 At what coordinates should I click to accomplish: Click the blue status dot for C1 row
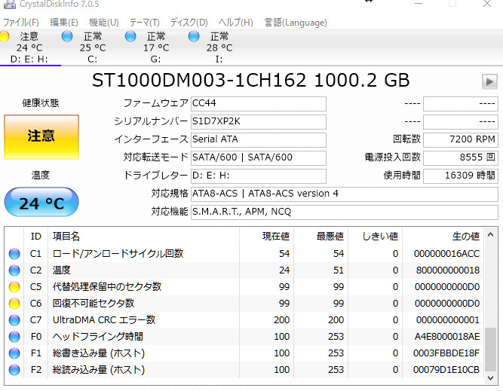pos(14,254)
